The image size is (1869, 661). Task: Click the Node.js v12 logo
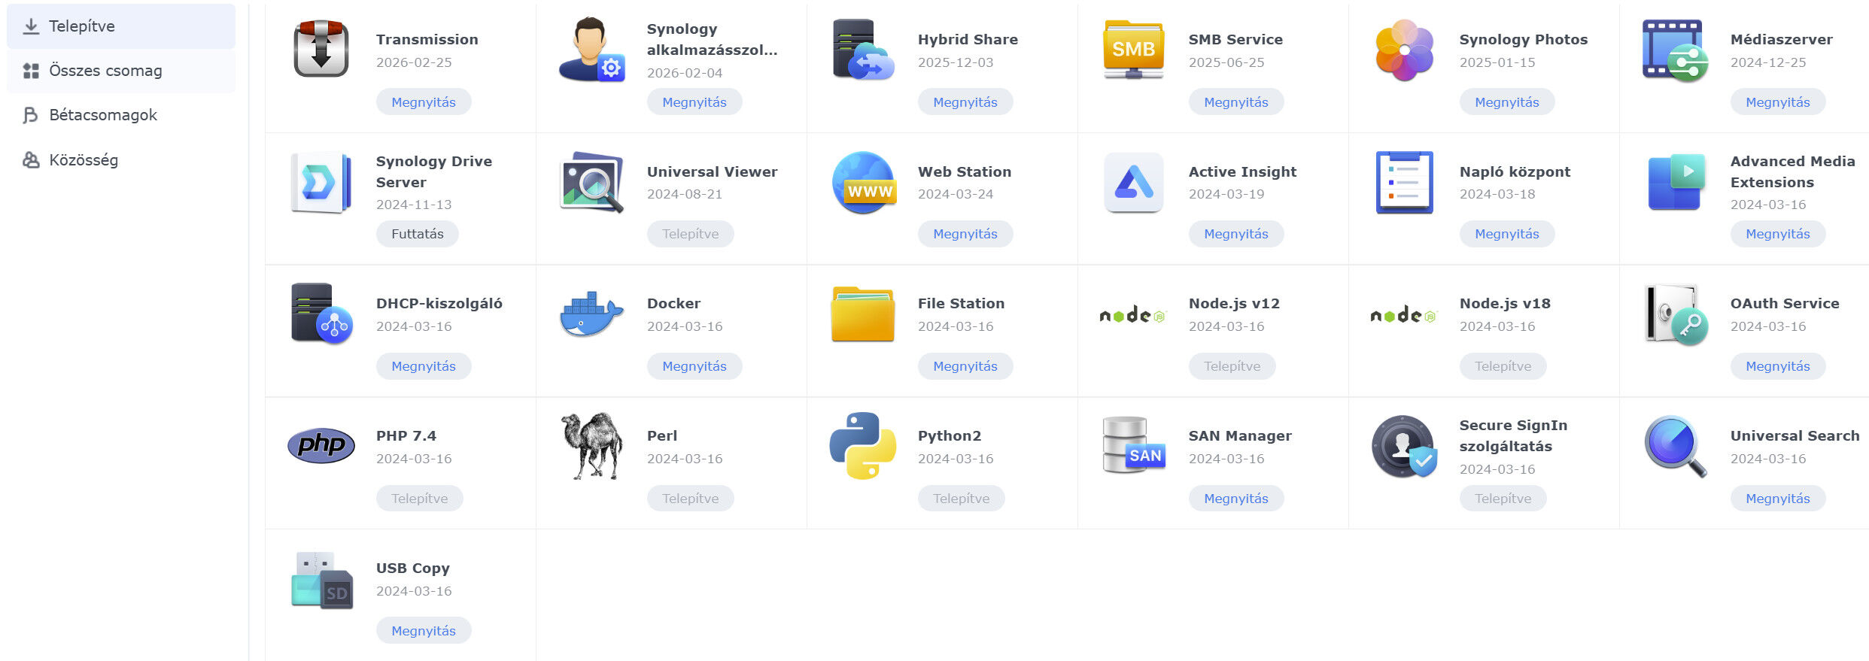point(1133,316)
